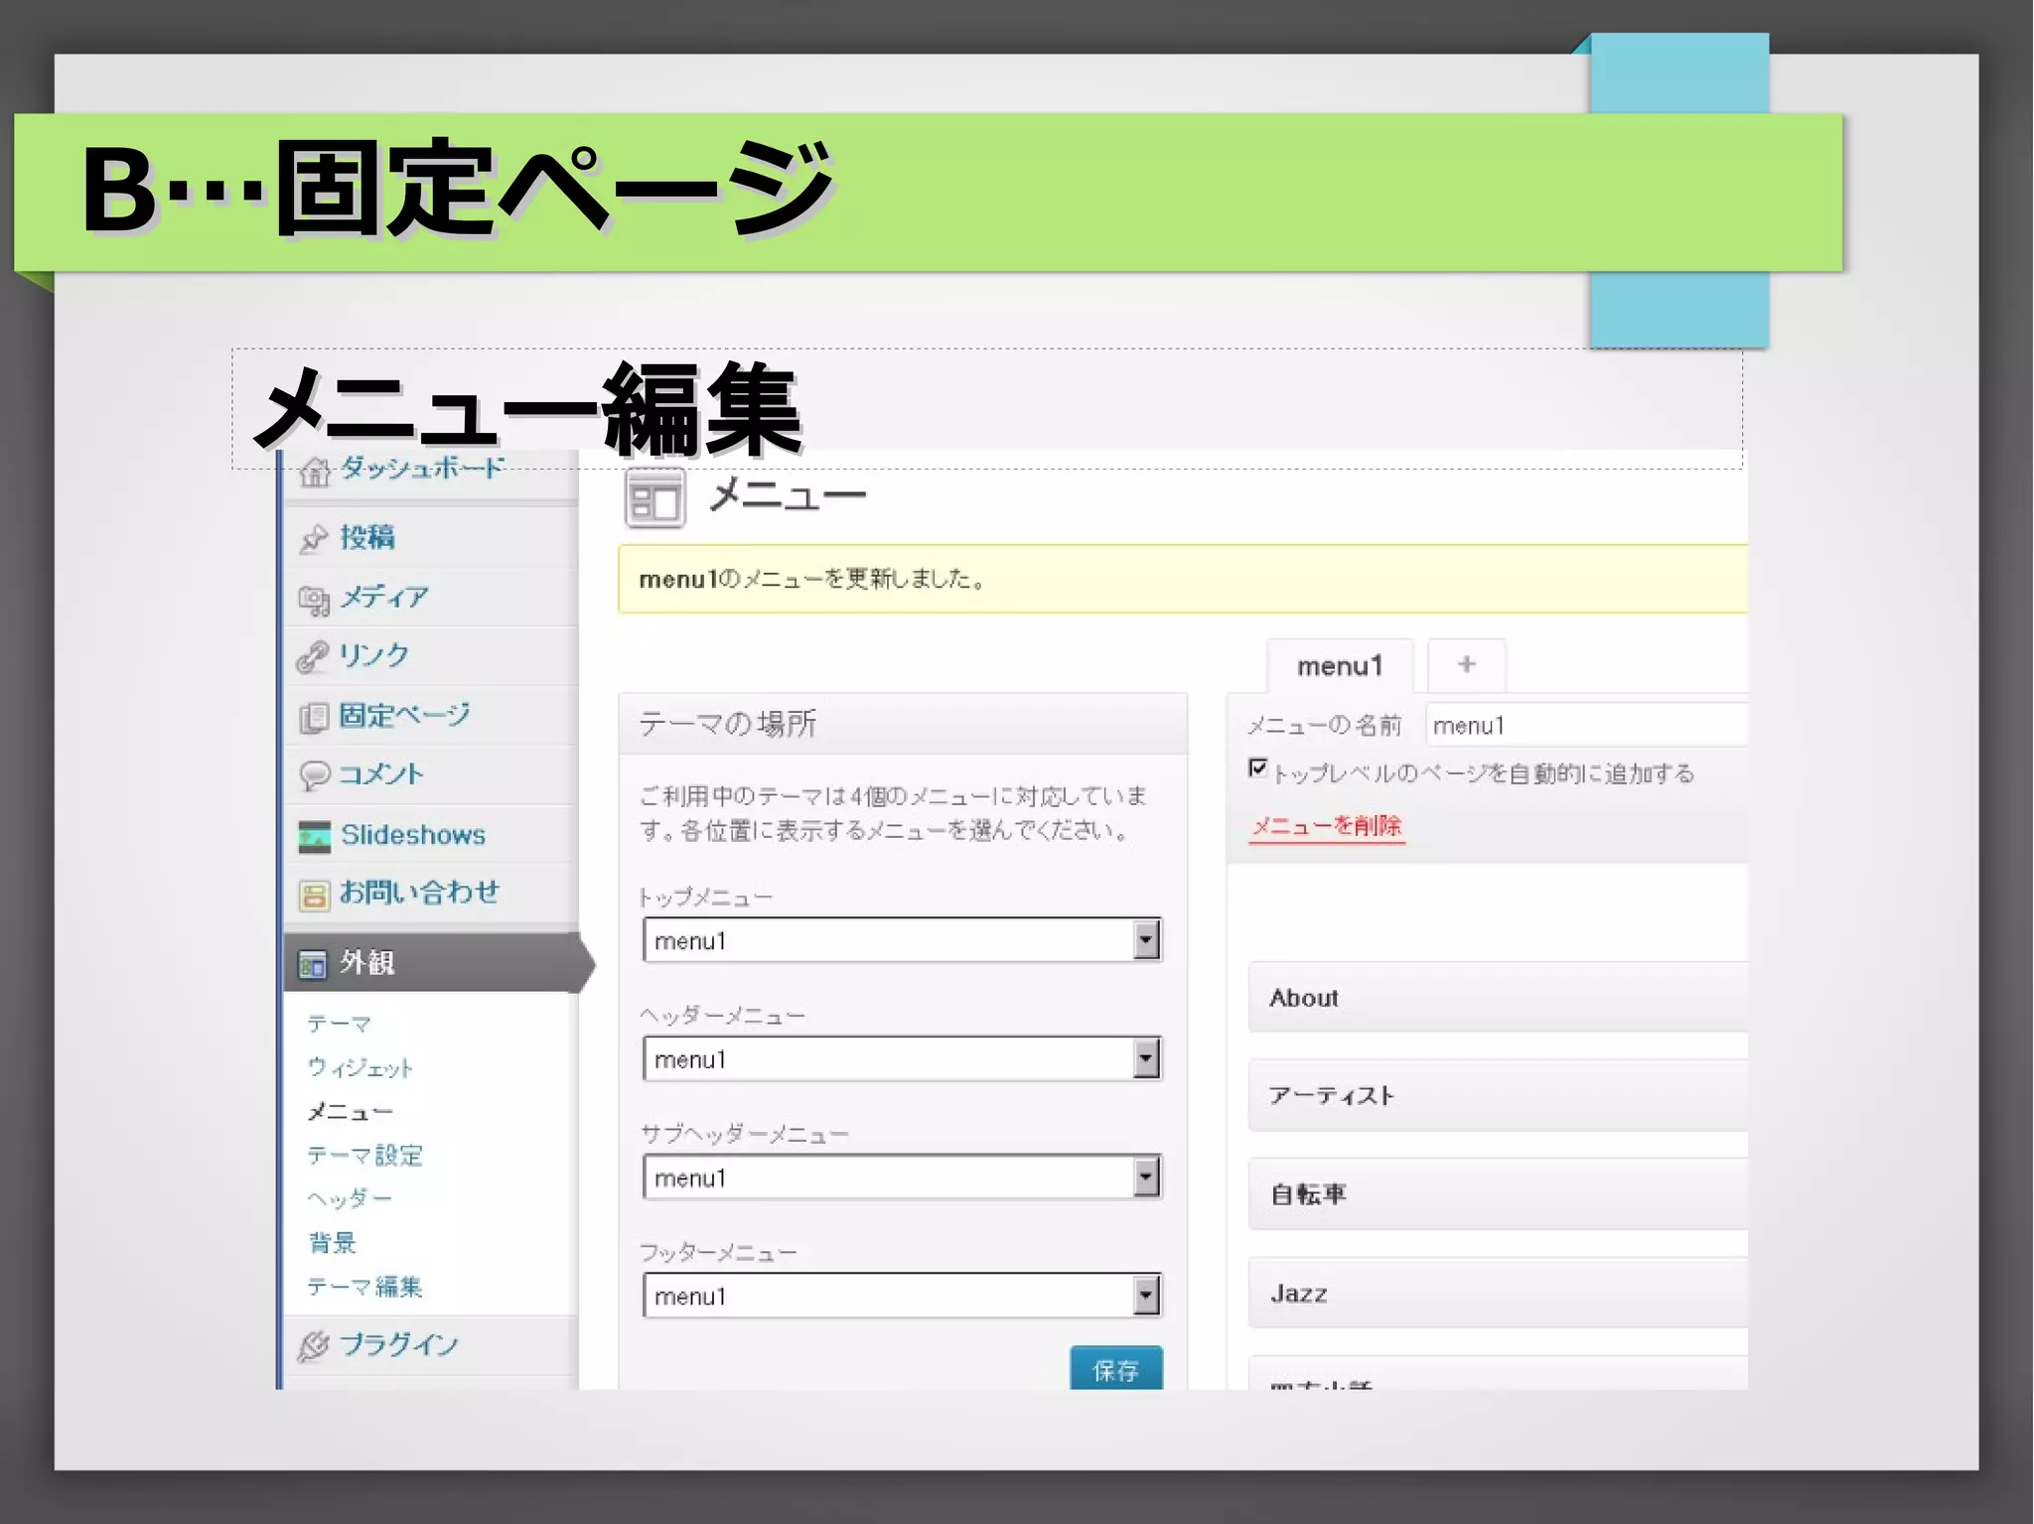Toggle トップレベルのページを自動的に追加する checkbox
Screen dimensions: 2034x1524
[1257, 768]
